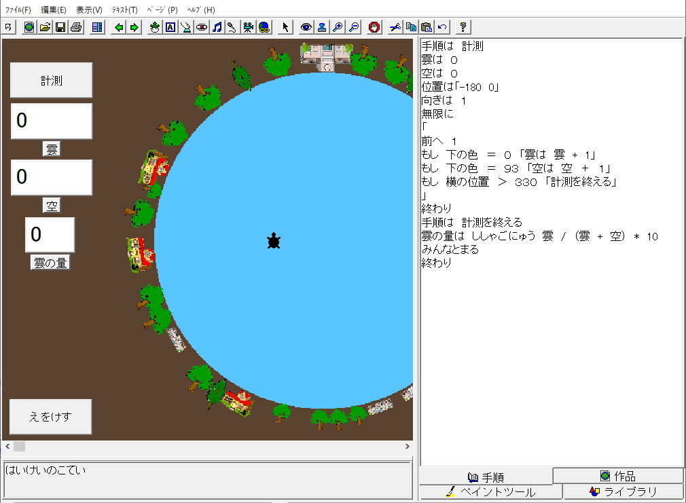Click the music note icon
Image resolution: width=686 pixels, height=503 pixels.
click(217, 27)
